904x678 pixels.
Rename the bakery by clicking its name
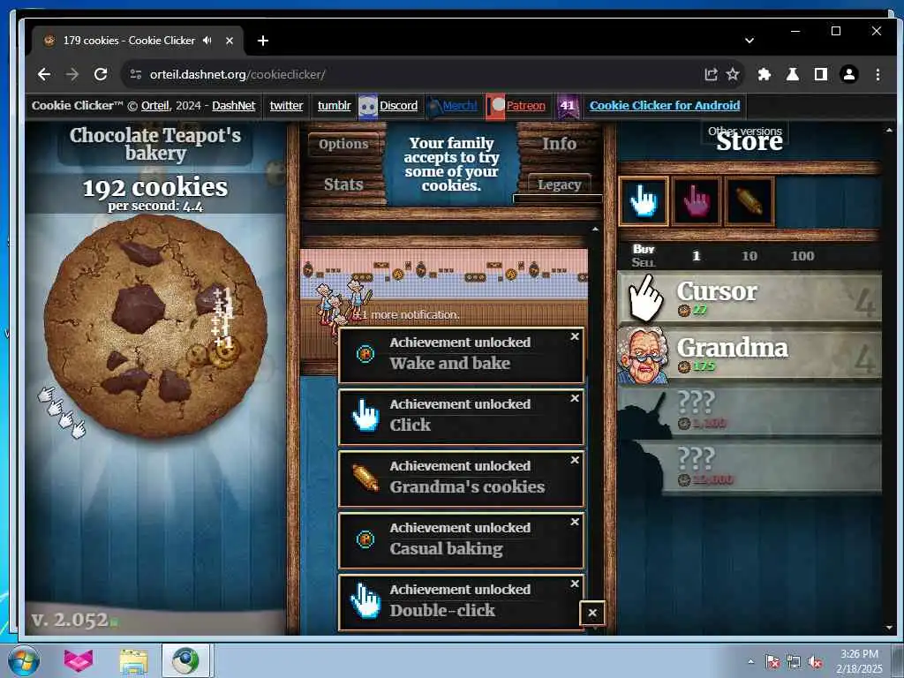click(155, 144)
